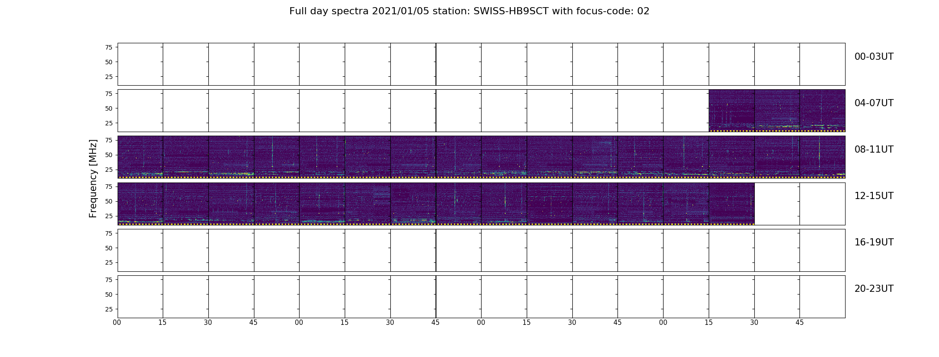Screen dimensions: 939x357
Task: Select the 16-19UT row label
Action: pyautogui.click(x=874, y=242)
